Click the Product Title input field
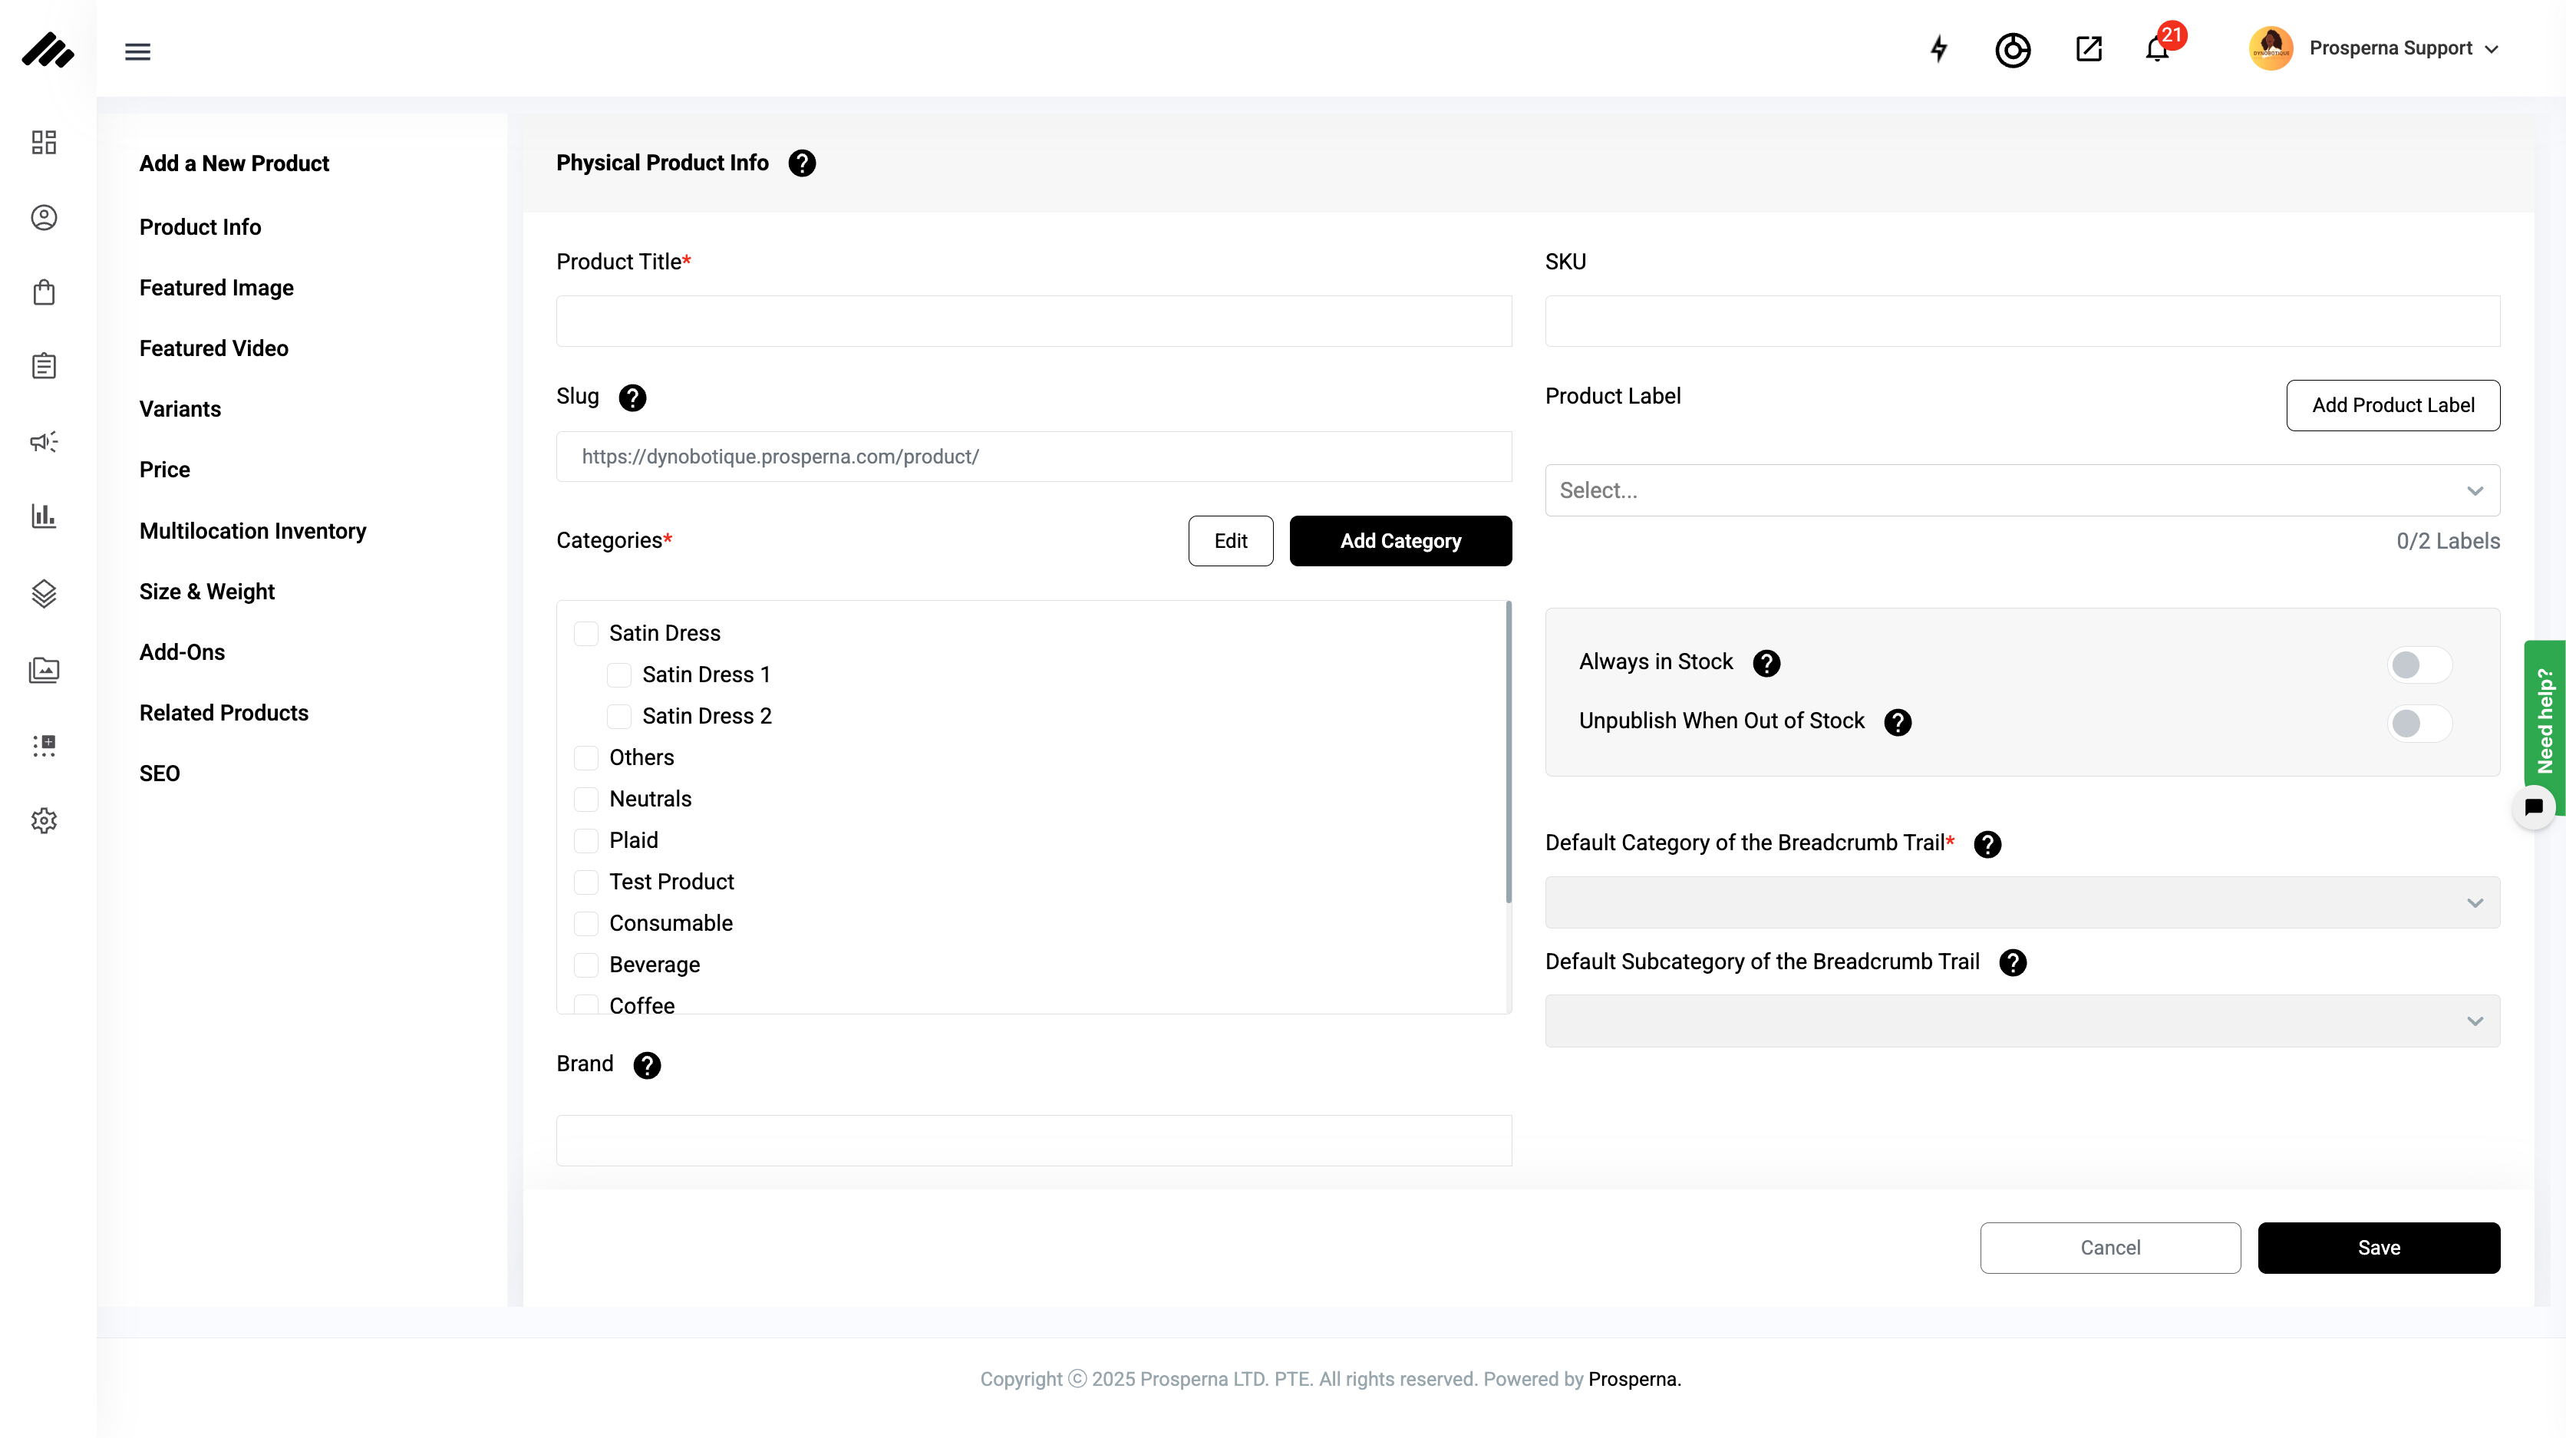Screen dimensions: 2566x1438 [1033, 321]
